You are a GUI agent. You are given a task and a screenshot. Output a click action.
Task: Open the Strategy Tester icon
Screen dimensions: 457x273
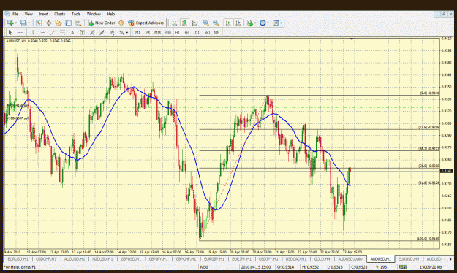point(78,23)
